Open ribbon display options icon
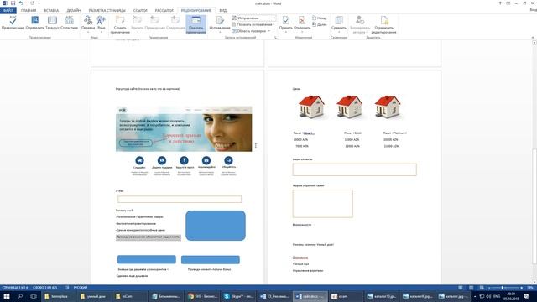 click(x=508, y=3)
